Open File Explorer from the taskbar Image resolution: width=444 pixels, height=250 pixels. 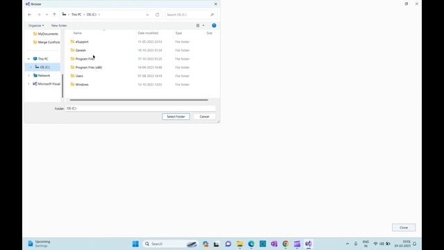click(240, 244)
